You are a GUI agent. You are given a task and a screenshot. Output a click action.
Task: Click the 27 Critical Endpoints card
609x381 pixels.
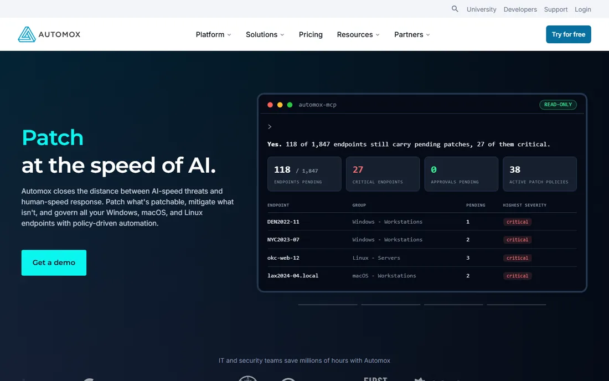(x=383, y=174)
